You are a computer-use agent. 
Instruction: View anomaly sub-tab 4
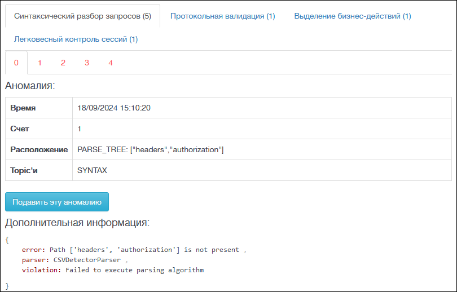click(x=111, y=63)
